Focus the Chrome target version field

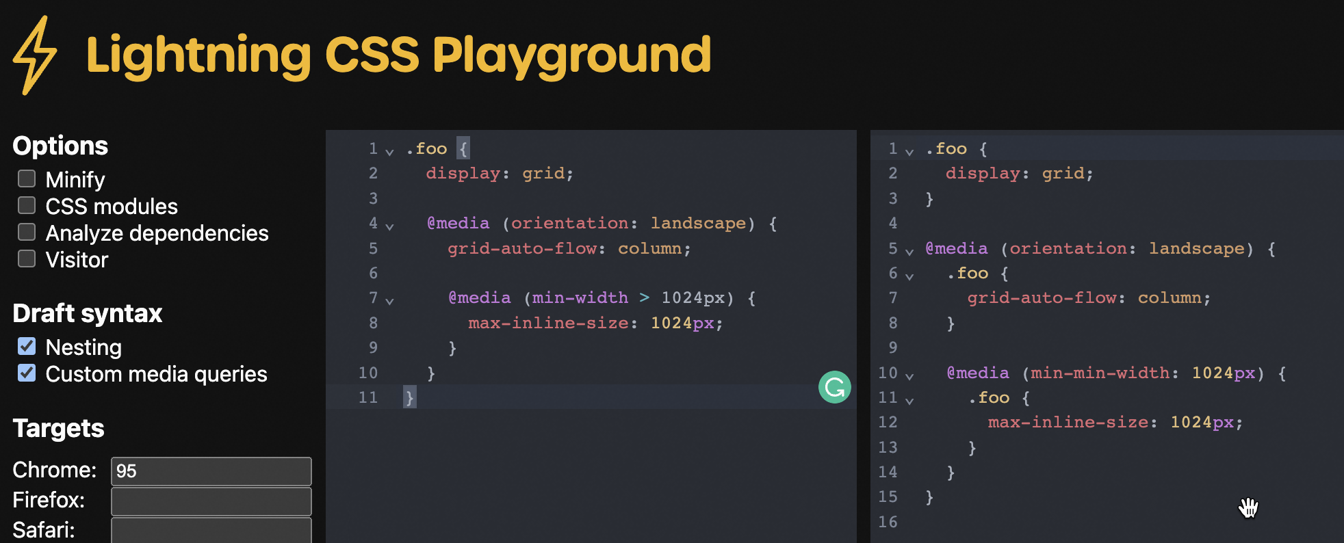(211, 471)
